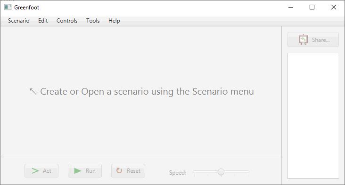Minimize the Greenfoot window

291,7
